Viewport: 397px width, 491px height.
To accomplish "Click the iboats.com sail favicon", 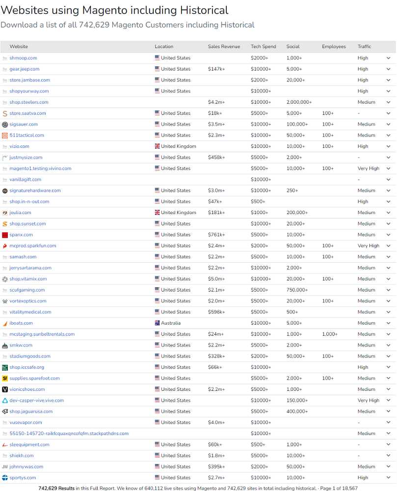I will coord(5,323).
